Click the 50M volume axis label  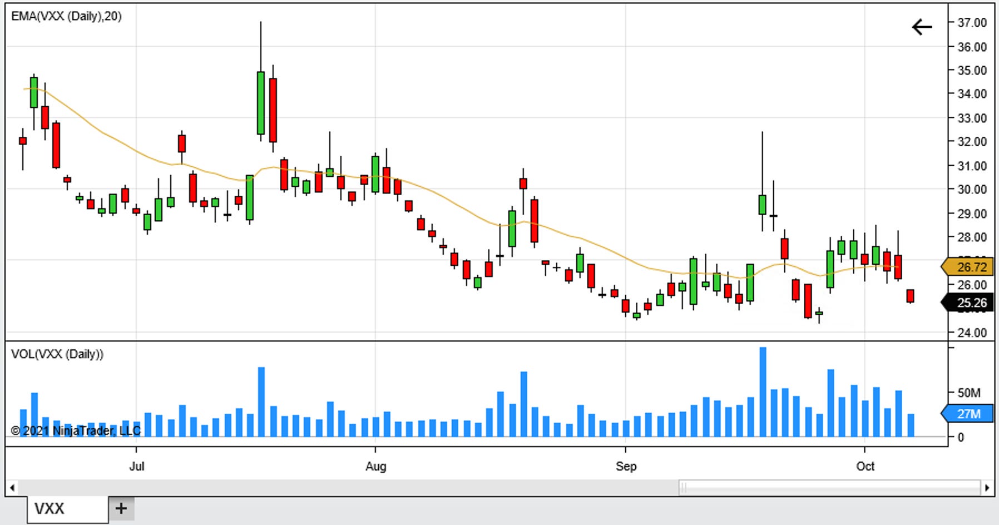(x=969, y=393)
